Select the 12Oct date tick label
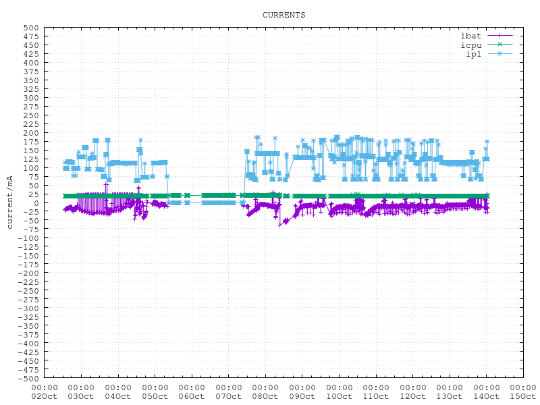The image size is (540, 405). tap(412, 396)
